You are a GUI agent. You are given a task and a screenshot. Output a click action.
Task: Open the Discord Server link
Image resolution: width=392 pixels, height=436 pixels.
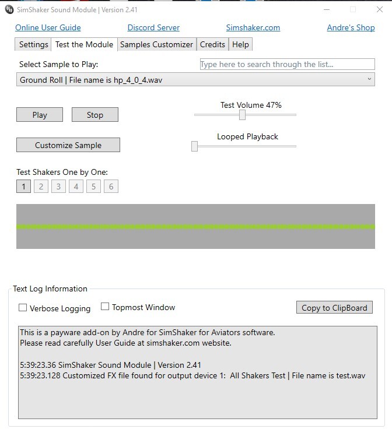(x=153, y=27)
